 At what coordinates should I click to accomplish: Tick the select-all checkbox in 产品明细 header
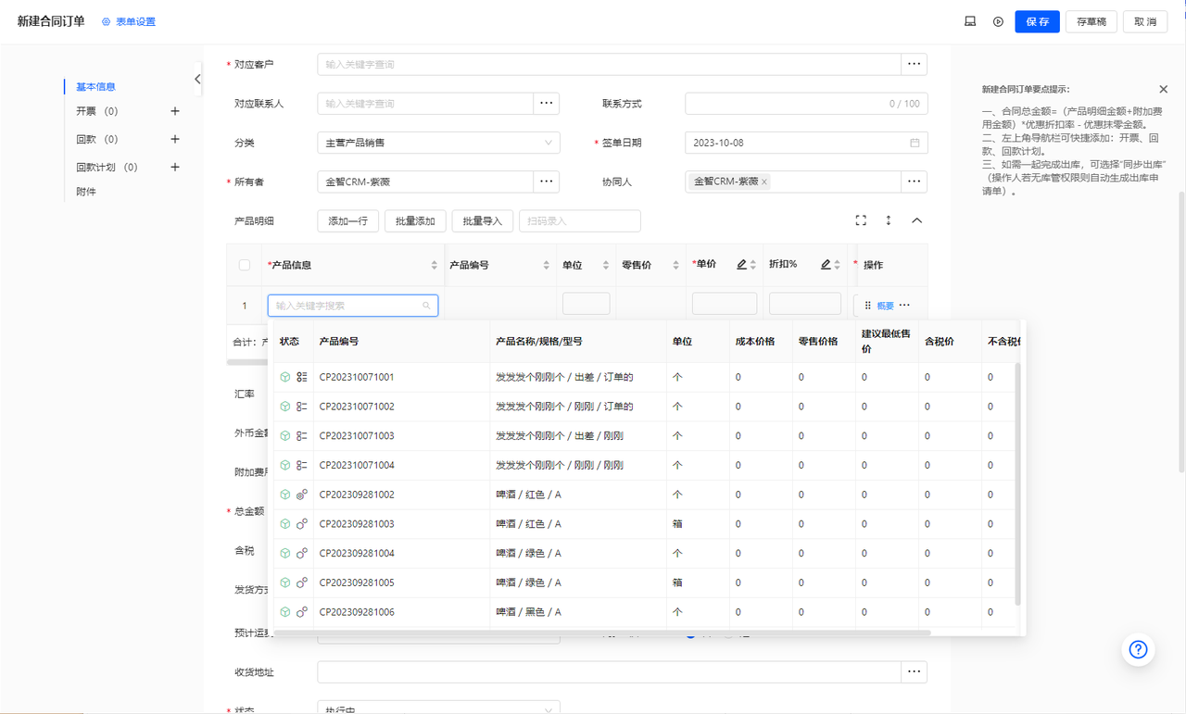coord(245,265)
